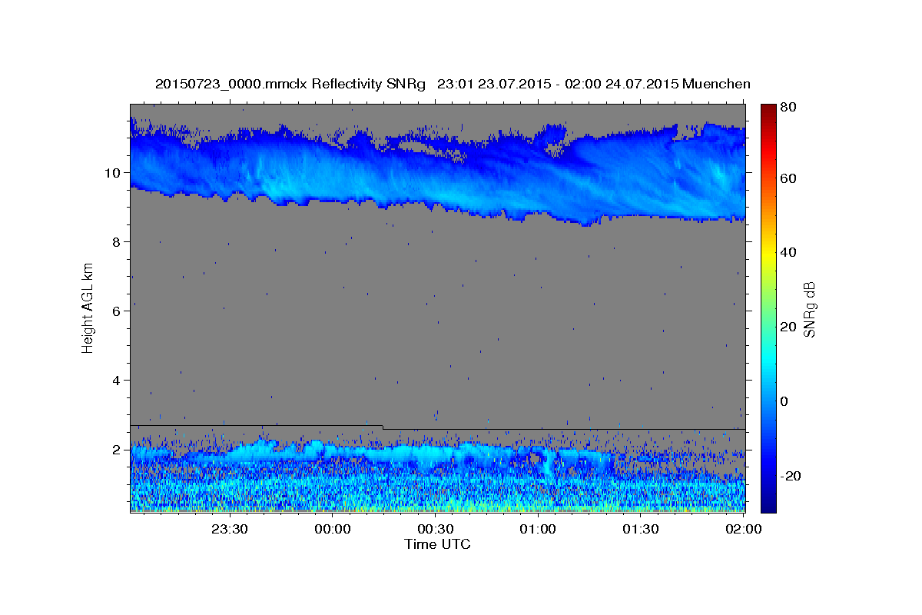Screen dimensions: 922x615
Task: Click the 00:30 time tick label
Action: 436,529
